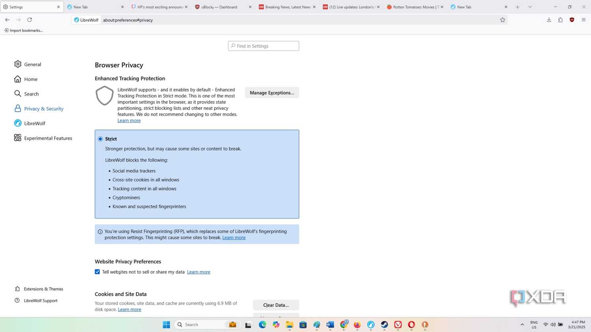Close the Settings tab

58,7
